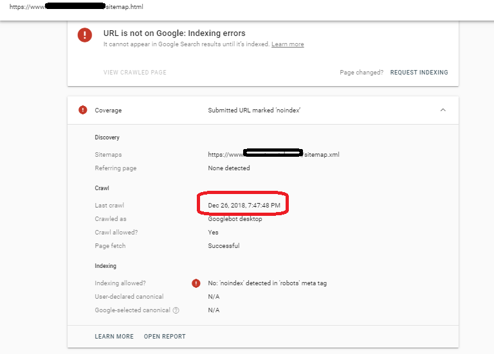Viewport: 494px width, 354px height.
Task: Click red warning icon beside Indexing allowed
Action: tap(196, 283)
